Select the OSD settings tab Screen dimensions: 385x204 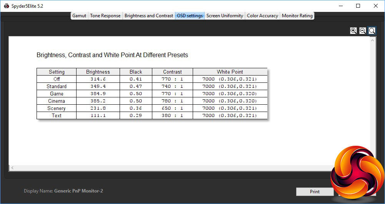pyautogui.click(x=190, y=16)
